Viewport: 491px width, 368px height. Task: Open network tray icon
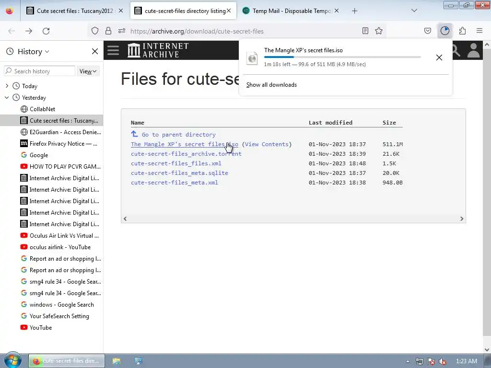[x=419, y=361]
